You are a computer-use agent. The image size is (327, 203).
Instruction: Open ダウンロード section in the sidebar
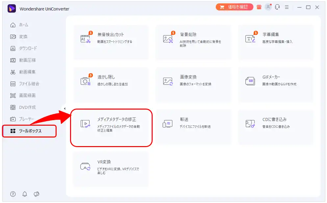pos(27,48)
